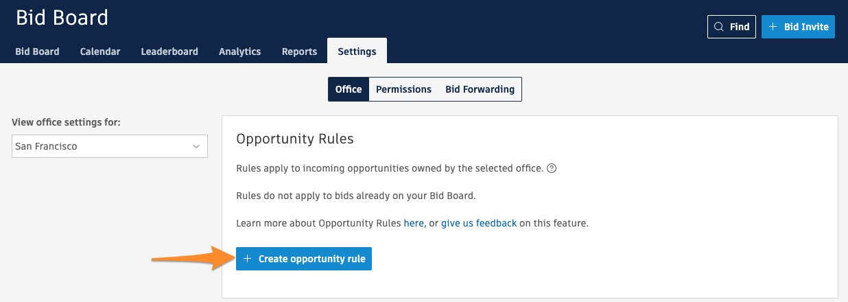Image resolution: width=848 pixels, height=302 pixels.
Task: Switch to the Analytics tab
Action: click(x=239, y=51)
